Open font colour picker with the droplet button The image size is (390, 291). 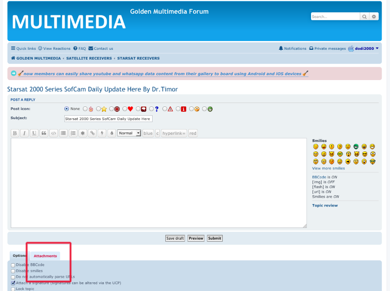112,133
